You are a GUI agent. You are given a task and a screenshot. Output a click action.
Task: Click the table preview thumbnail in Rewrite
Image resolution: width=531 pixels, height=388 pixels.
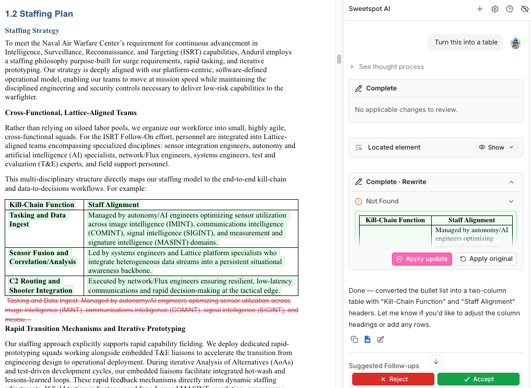tap(435, 231)
